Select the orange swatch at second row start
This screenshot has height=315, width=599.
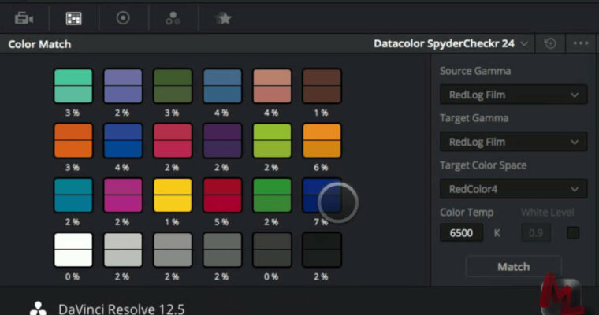pyautogui.click(x=73, y=140)
